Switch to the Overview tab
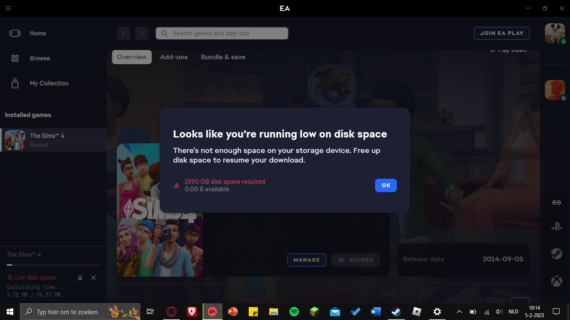 [131, 57]
